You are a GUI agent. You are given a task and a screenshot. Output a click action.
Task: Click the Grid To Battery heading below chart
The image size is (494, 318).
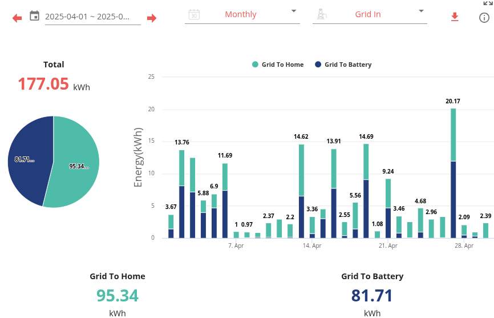(x=372, y=276)
